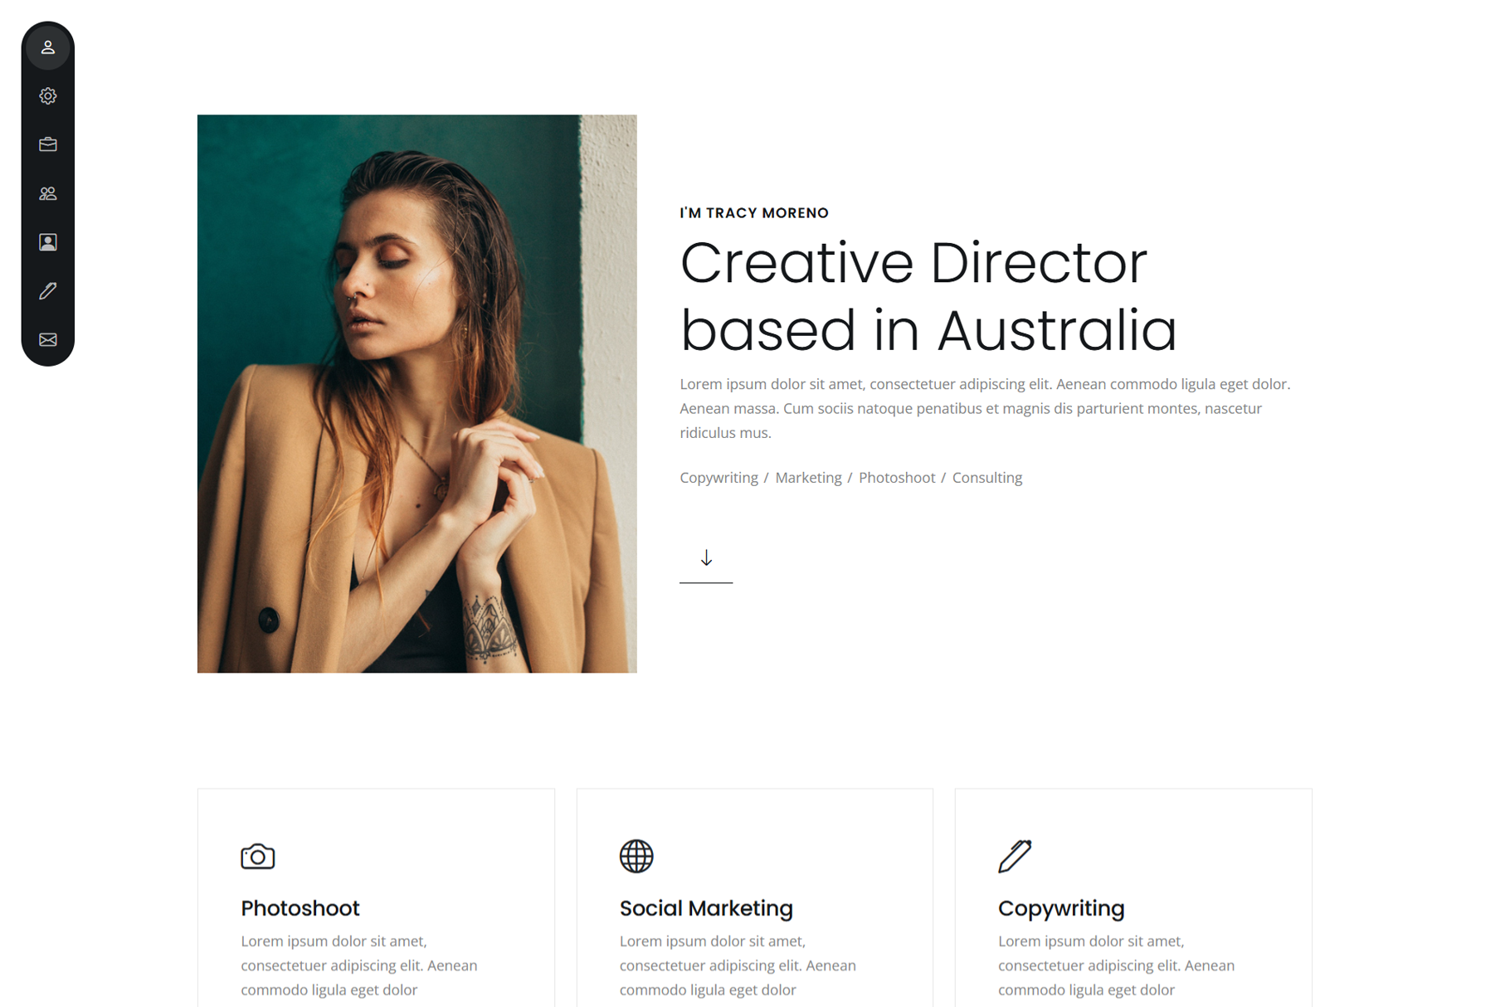This screenshot has height=1007, width=1510.
Task: Open the pencil blog icon in sidebar
Action: point(48,290)
